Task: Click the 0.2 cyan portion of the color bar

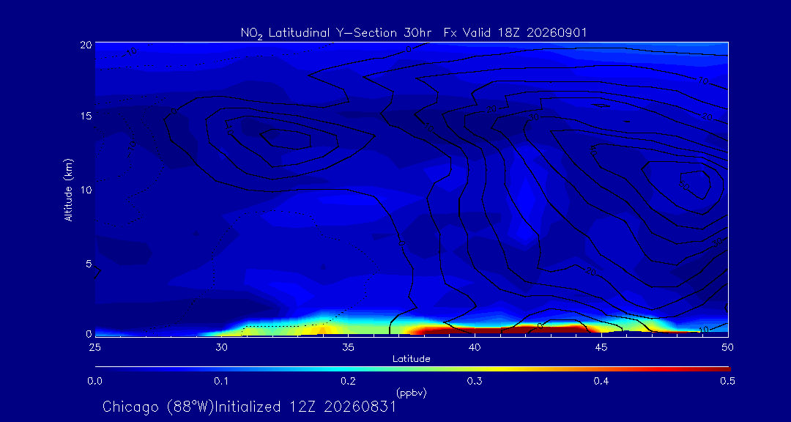Action: tap(348, 369)
